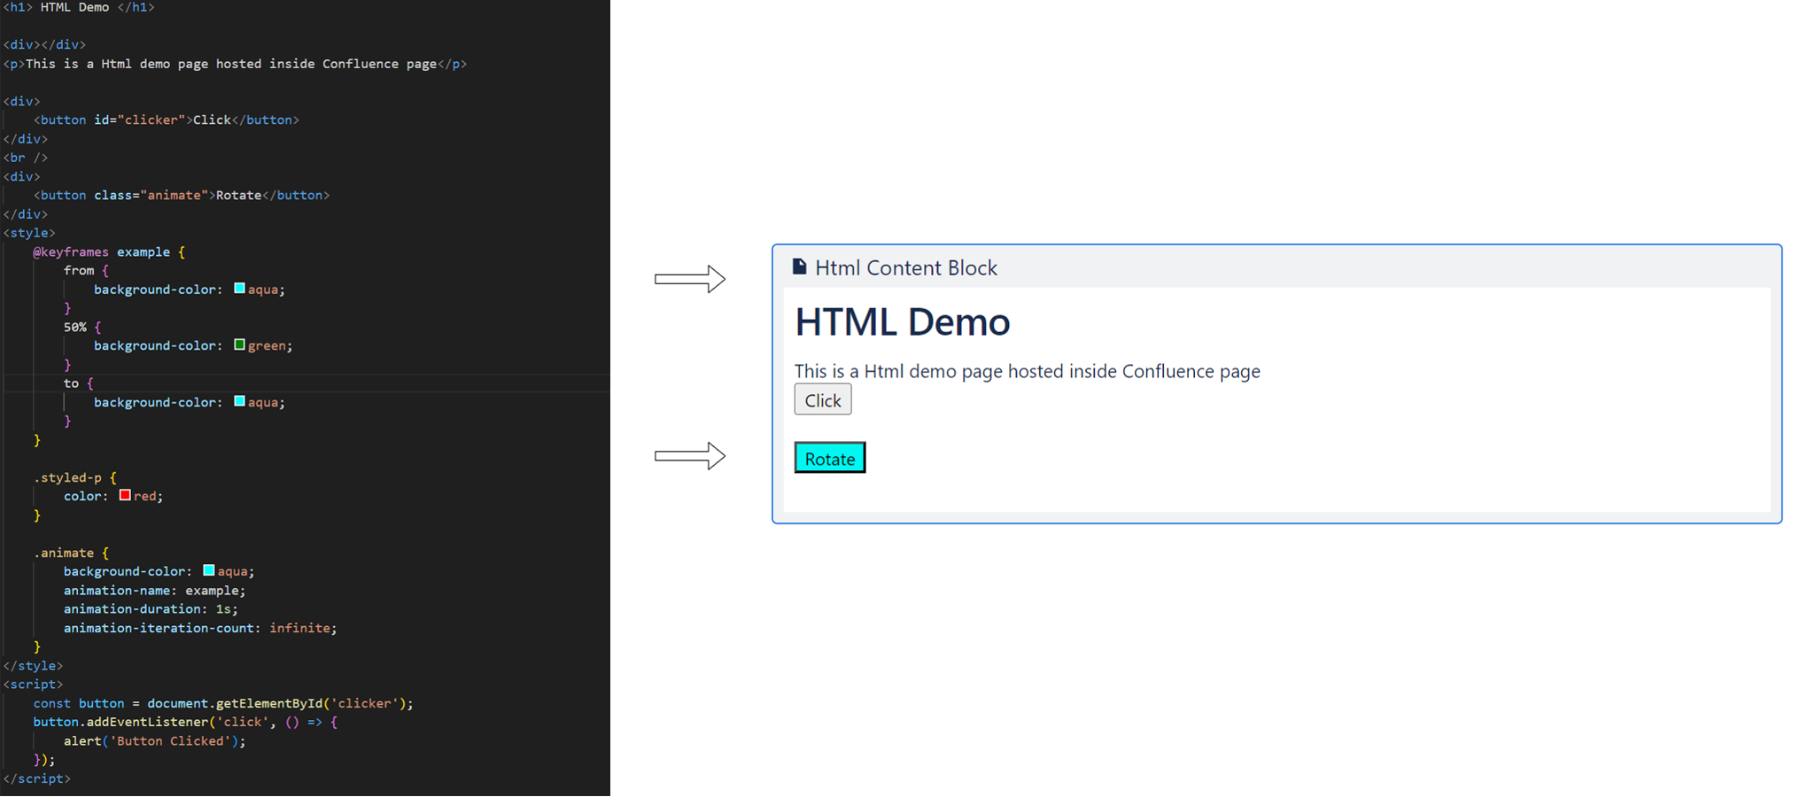Click the getElementById('clicker') code line
Image resolution: width=1800 pixels, height=797 pixels.
pyautogui.click(x=223, y=703)
